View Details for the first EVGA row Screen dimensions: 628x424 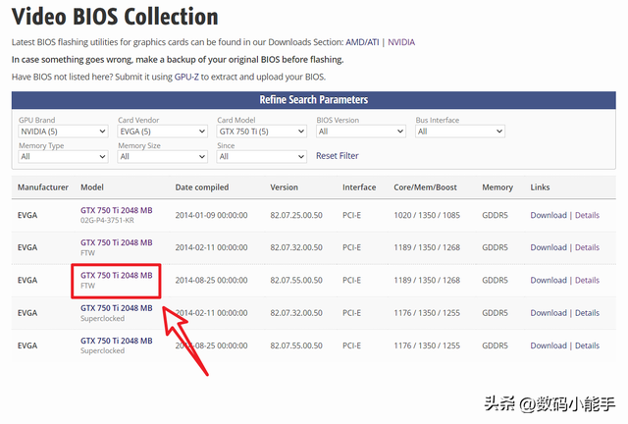(587, 215)
